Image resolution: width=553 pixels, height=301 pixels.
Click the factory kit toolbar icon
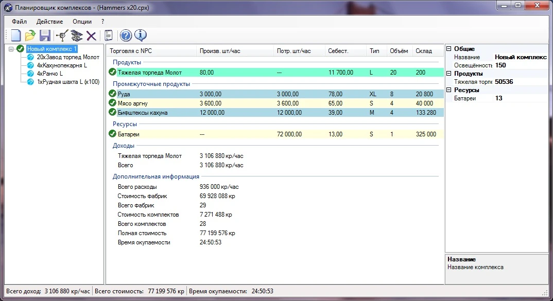[76, 35]
